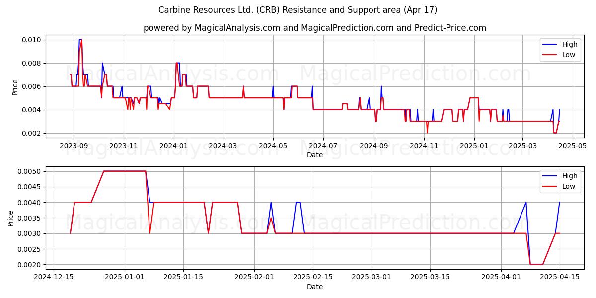Click the '2024-09' tick label
The width and height of the screenshot is (596, 298).
click(x=373, y=146)
